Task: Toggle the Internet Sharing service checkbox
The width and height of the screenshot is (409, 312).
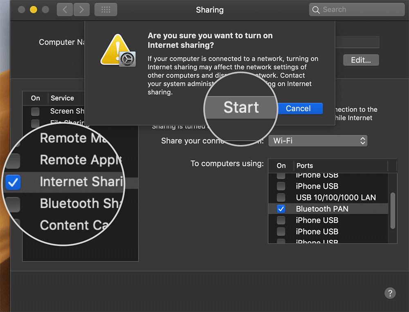Action: [13, 182]
